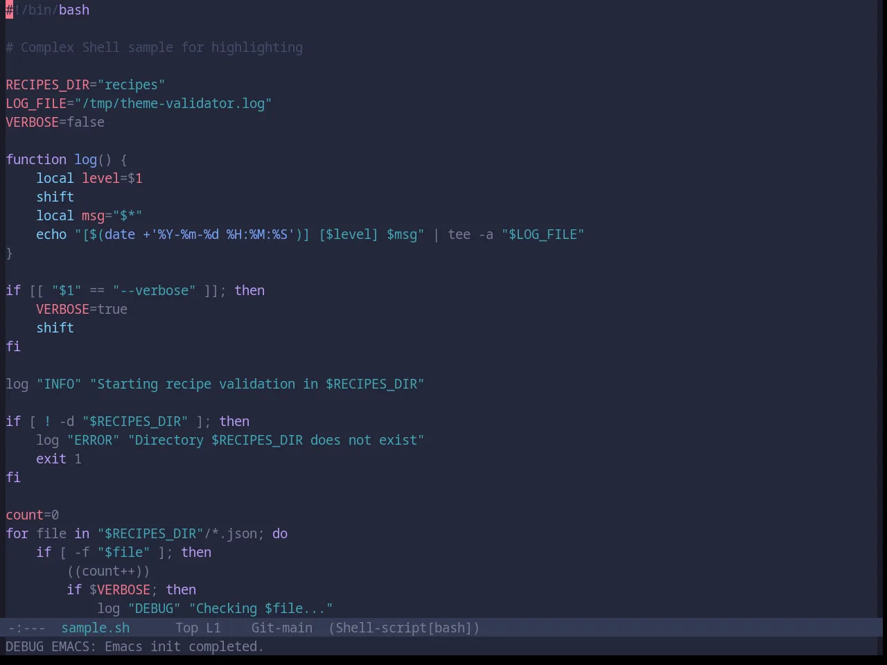The width and height of the screenshot is (887, 665).
Task: Click the RECIPES_DIR variable assignment
Action: tap(85, 85)
